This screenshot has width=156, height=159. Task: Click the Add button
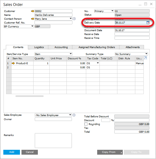[x=12, y=152]
